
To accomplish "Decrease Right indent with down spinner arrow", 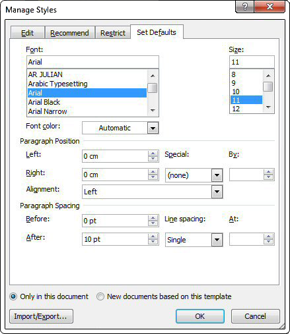I will [153, 177].
